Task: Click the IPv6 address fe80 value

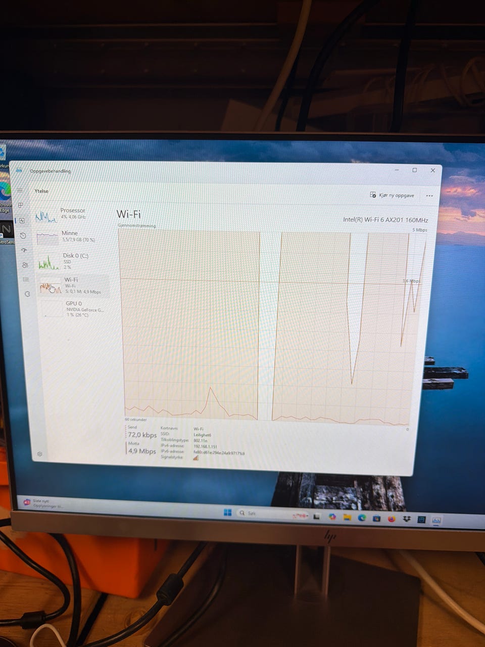Action: click(219, 453)
